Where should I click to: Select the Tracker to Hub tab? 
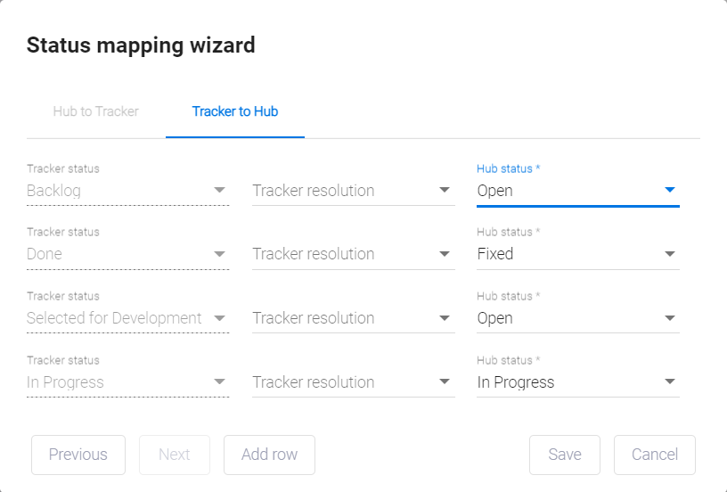(235, 111)
